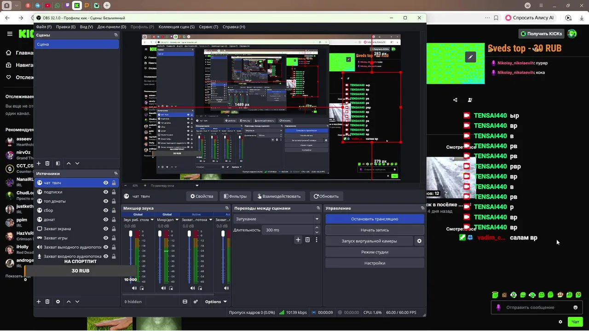589x331 pixels.
Task: Open 'Правка (E)' menu
Action: pos(66,27)
